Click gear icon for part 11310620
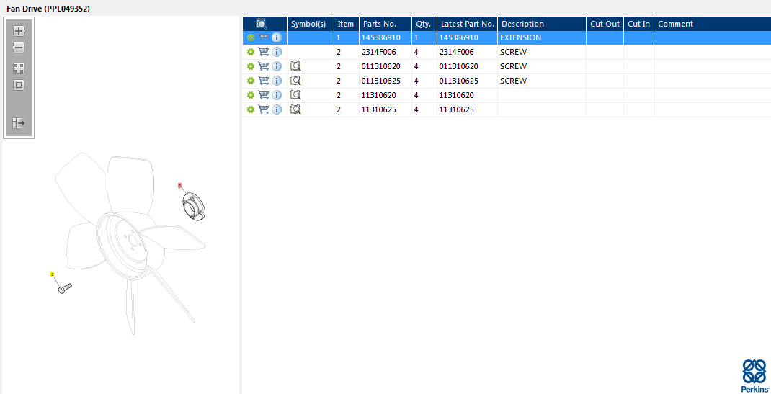This screenshot has width=771, height=394. point(251,95)
